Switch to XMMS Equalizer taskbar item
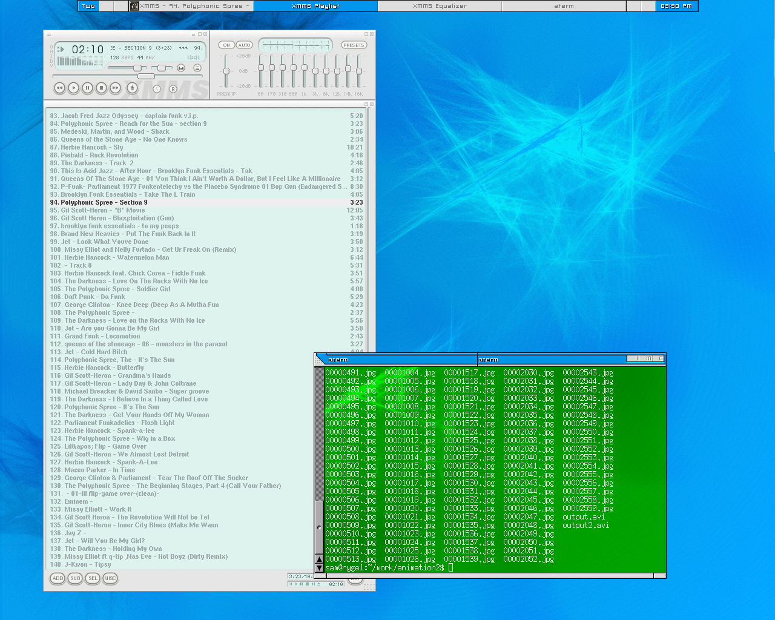 pyautogui.click(x=440, y=6)
